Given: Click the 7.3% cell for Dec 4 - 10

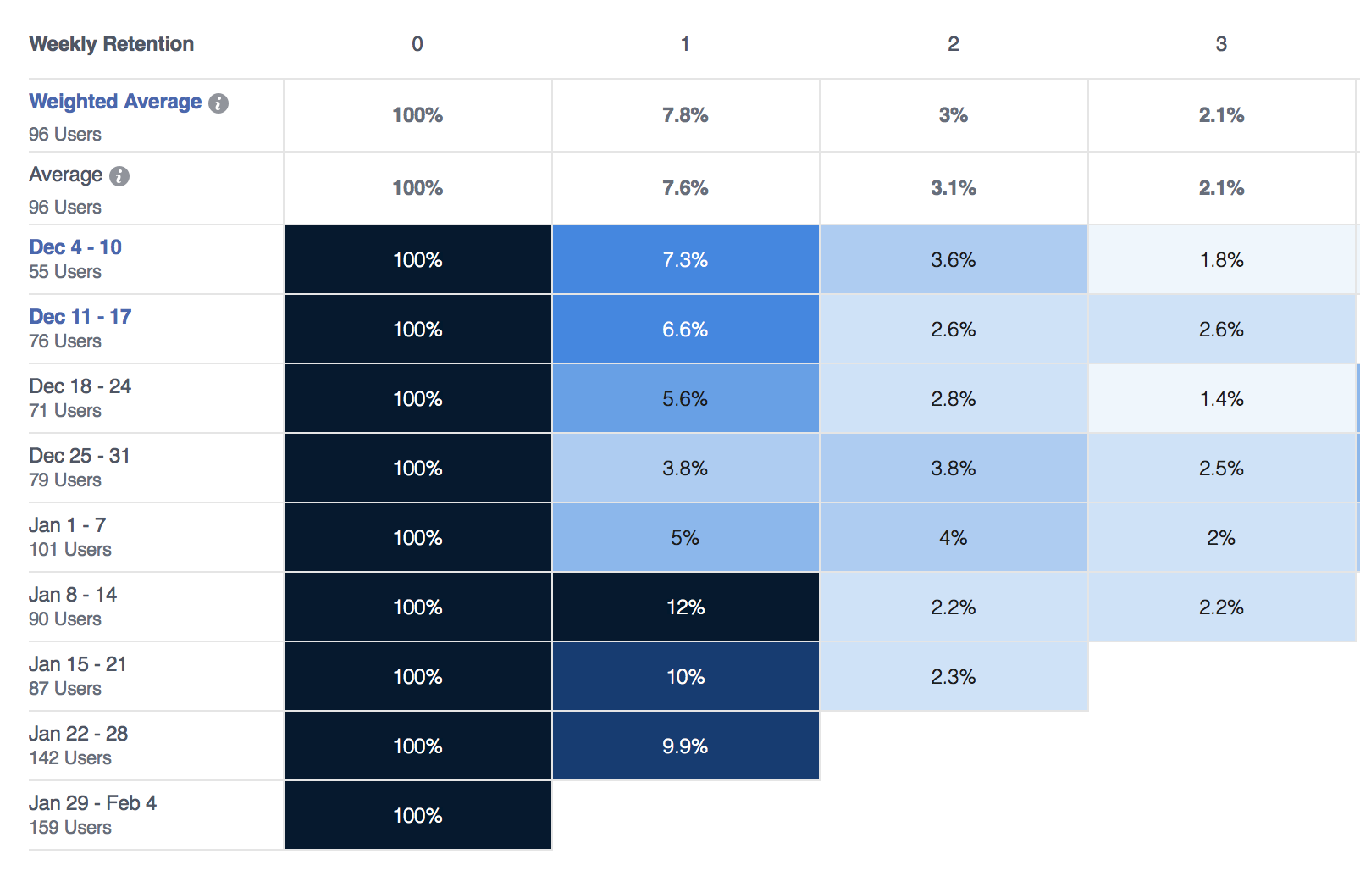Looking at the screenshot, I should (x=685, y=260).
